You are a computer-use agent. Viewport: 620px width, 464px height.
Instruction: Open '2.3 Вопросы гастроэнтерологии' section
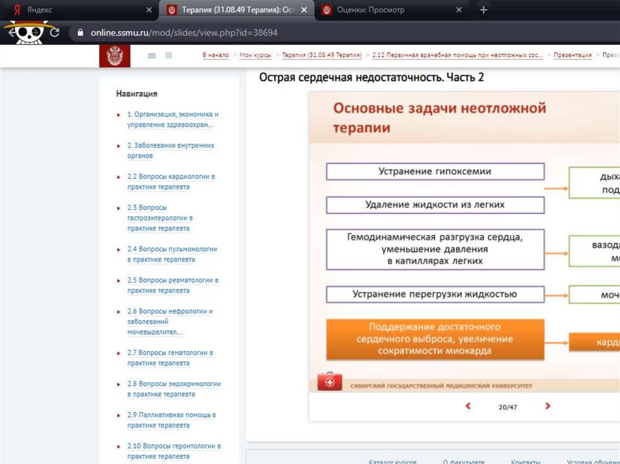160,218
